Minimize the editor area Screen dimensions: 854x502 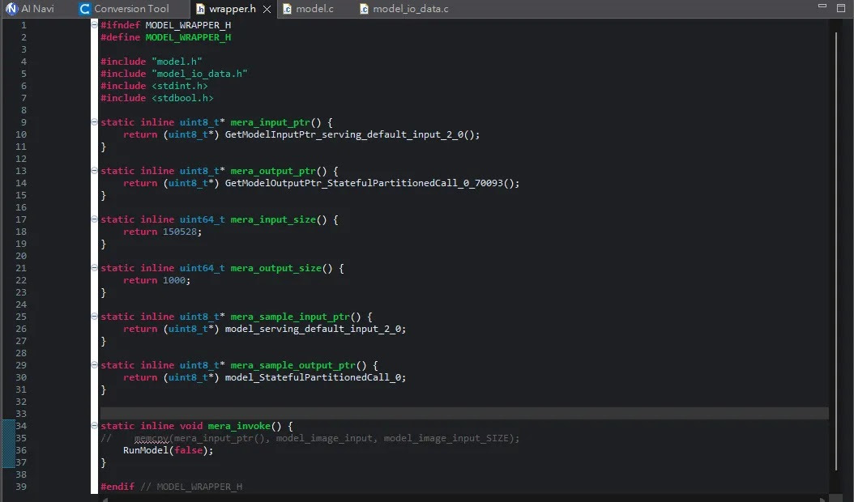pos(822,6)
